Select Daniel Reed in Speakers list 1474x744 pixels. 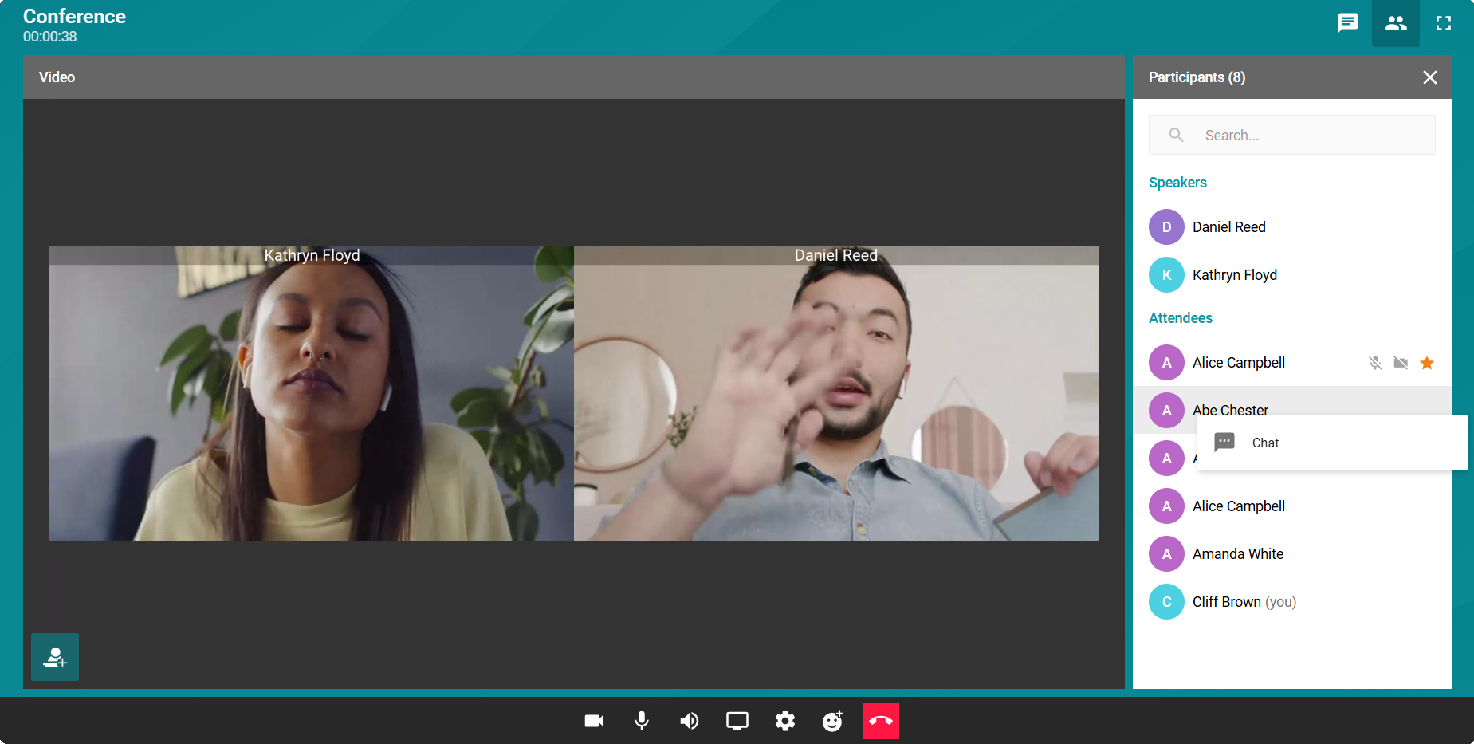tap(1228, 227)
